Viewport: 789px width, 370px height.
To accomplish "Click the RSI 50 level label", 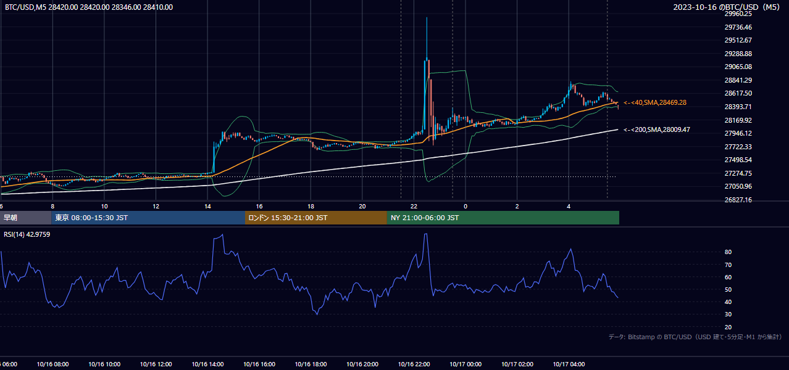I will [x=728, y=289].
